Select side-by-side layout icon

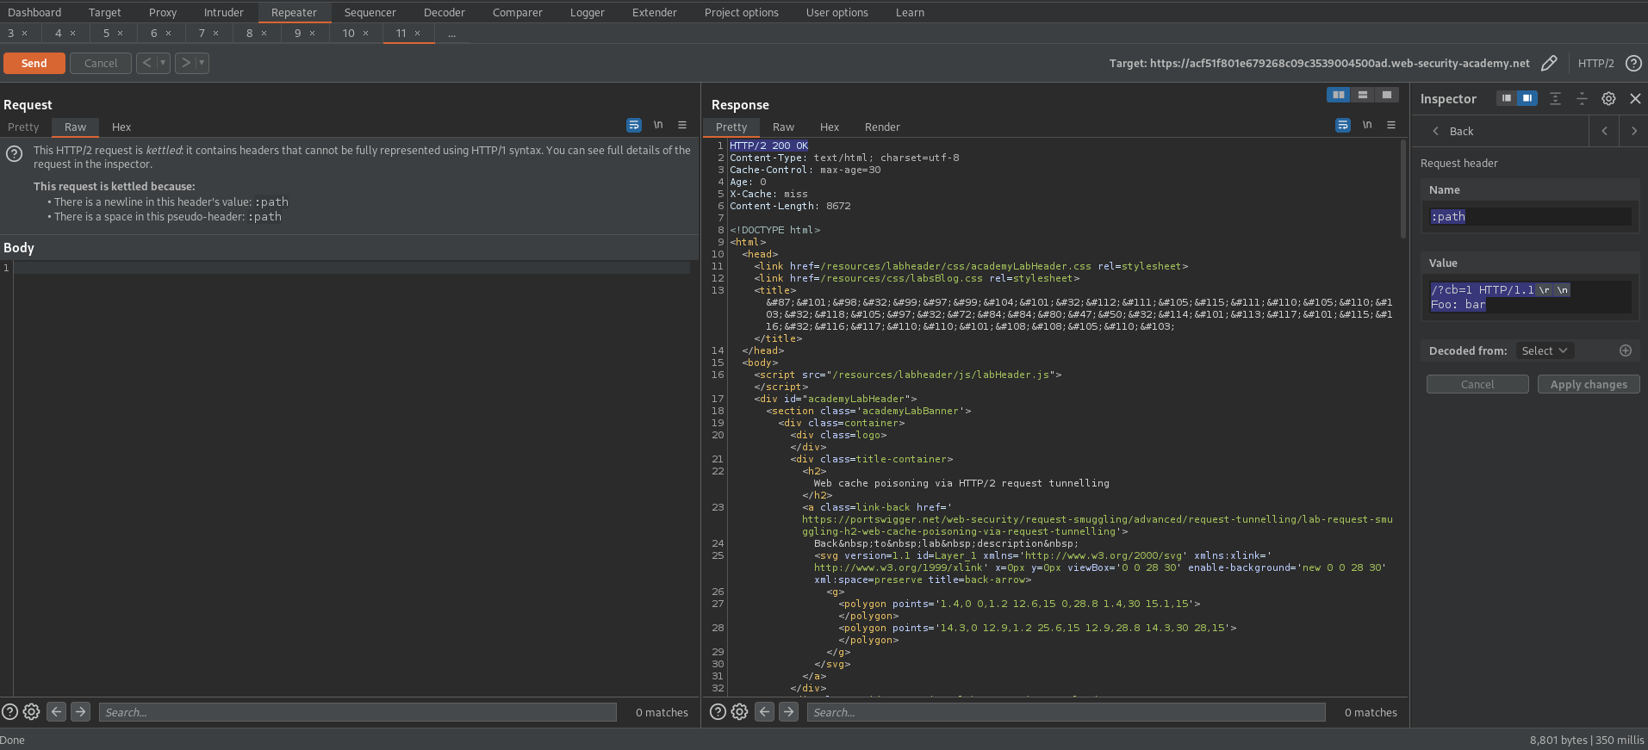click(1339, 95)
